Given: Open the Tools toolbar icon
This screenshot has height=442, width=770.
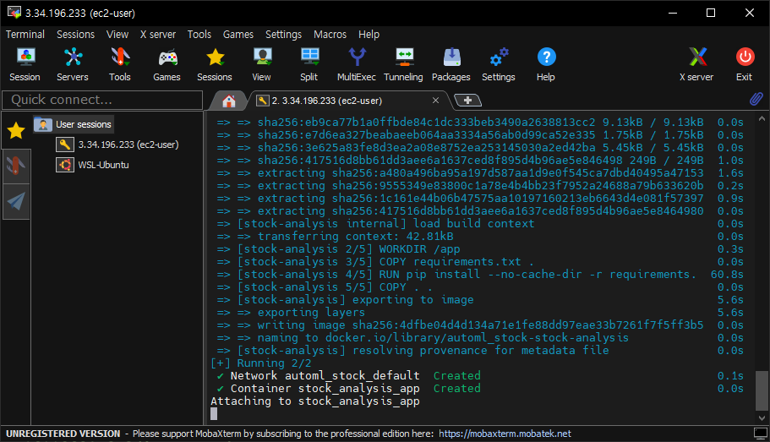Looking at the screenshot, I should point(120,64).
